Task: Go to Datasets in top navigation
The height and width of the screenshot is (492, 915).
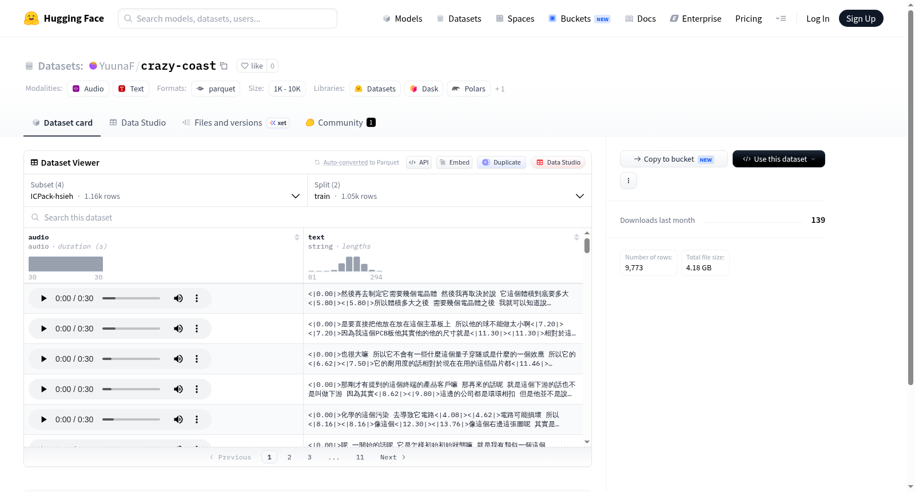Action: pos(459,18)
